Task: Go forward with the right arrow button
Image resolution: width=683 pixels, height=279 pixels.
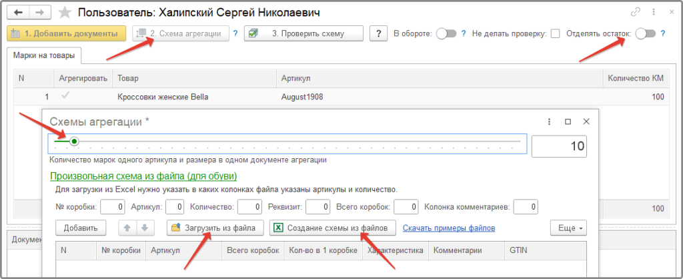Action: (39, 13)
